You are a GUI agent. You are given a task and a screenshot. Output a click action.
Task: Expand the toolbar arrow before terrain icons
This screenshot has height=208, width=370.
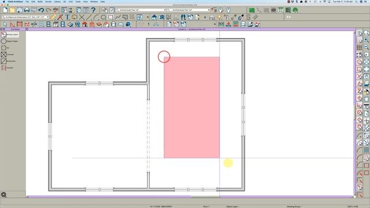click(x=214, y=24)
